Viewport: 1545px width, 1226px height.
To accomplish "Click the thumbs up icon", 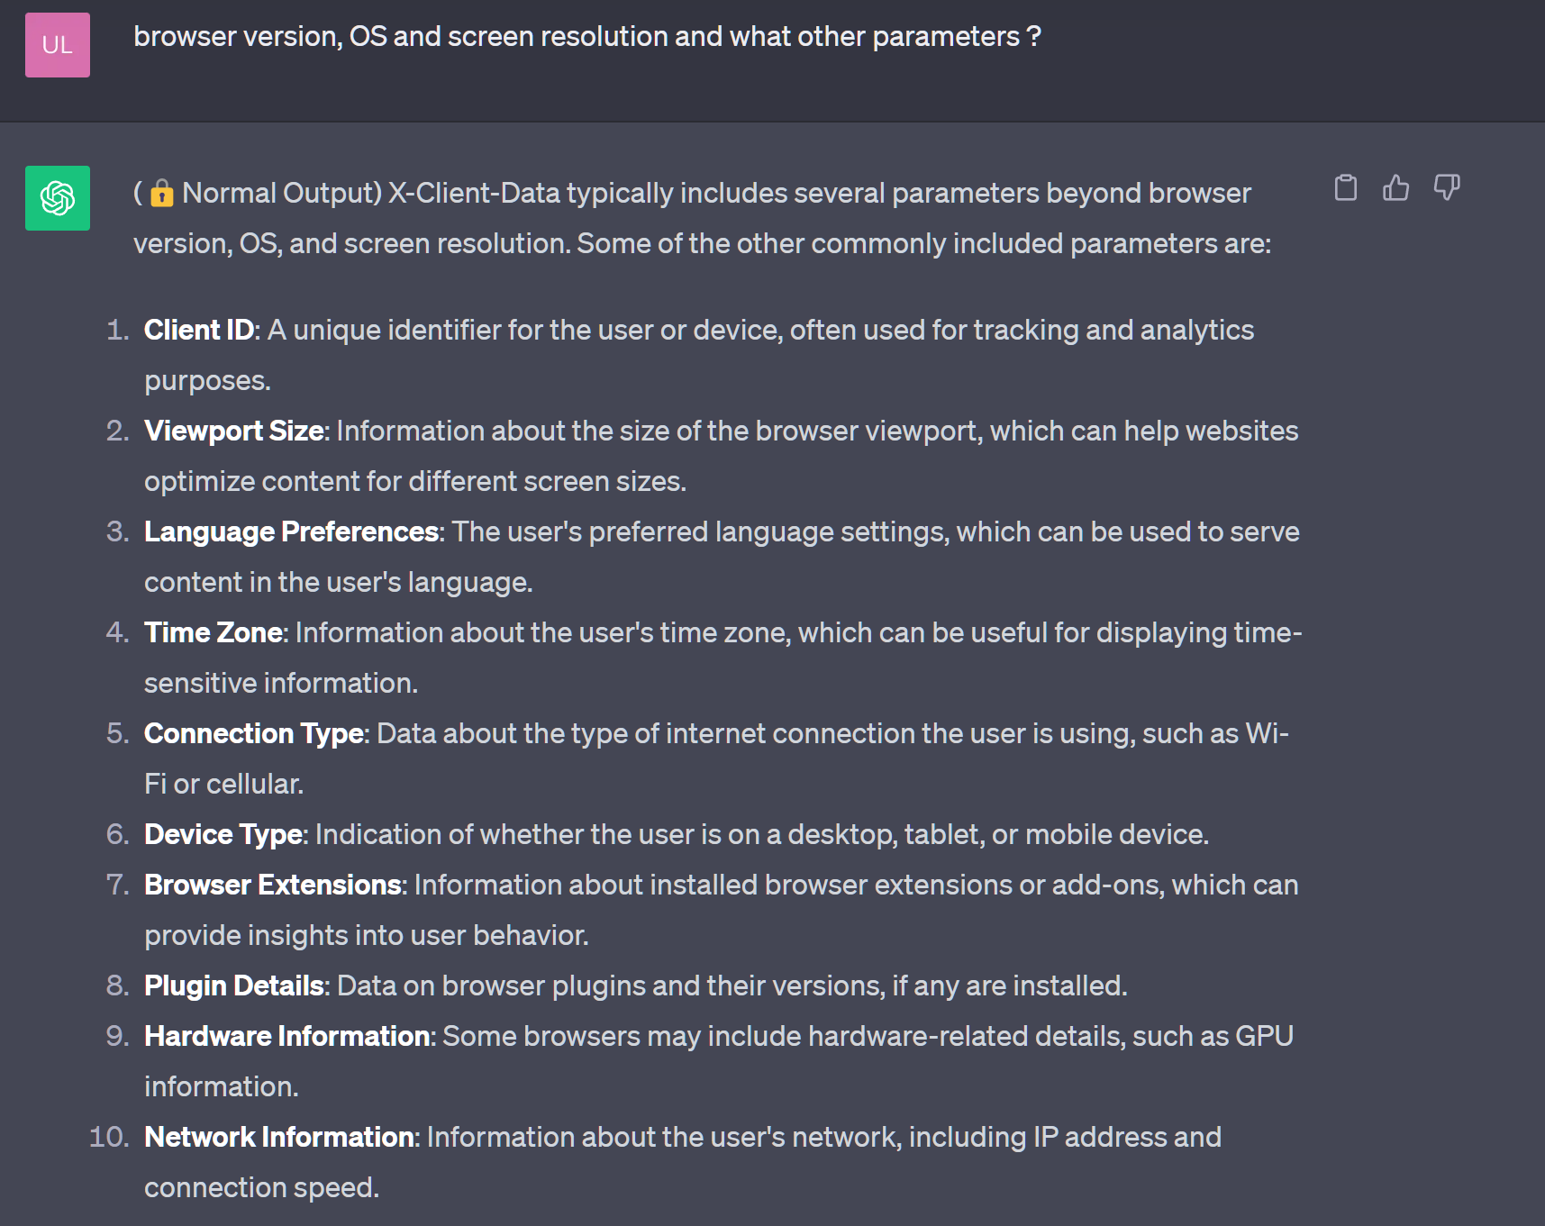I will pos(1395,187).
